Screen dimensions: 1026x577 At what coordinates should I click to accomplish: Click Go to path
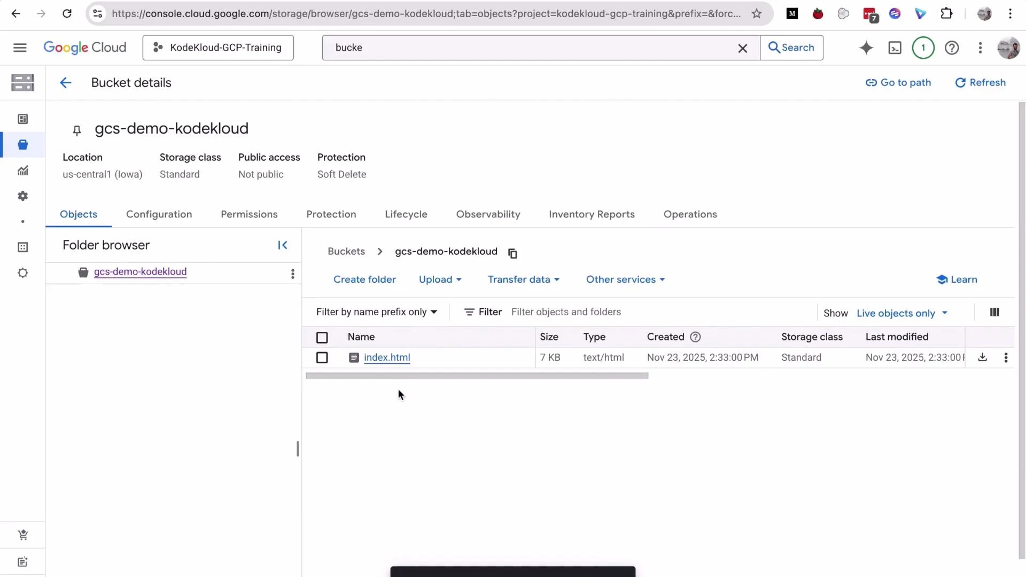pyautogui.click(x=898, y=83)
